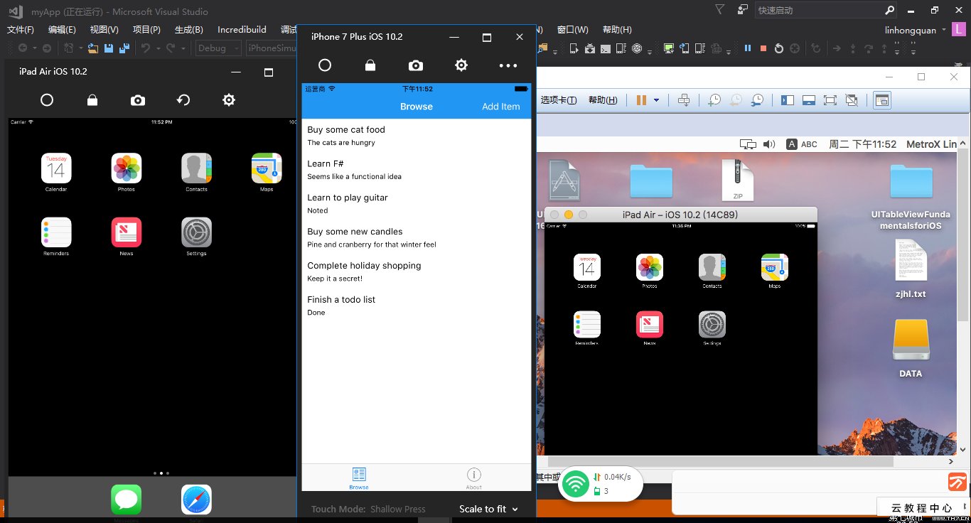Open News app on left iPad simulator
Viewport: 971px width, 523px height.
click(x=127, y=232)
